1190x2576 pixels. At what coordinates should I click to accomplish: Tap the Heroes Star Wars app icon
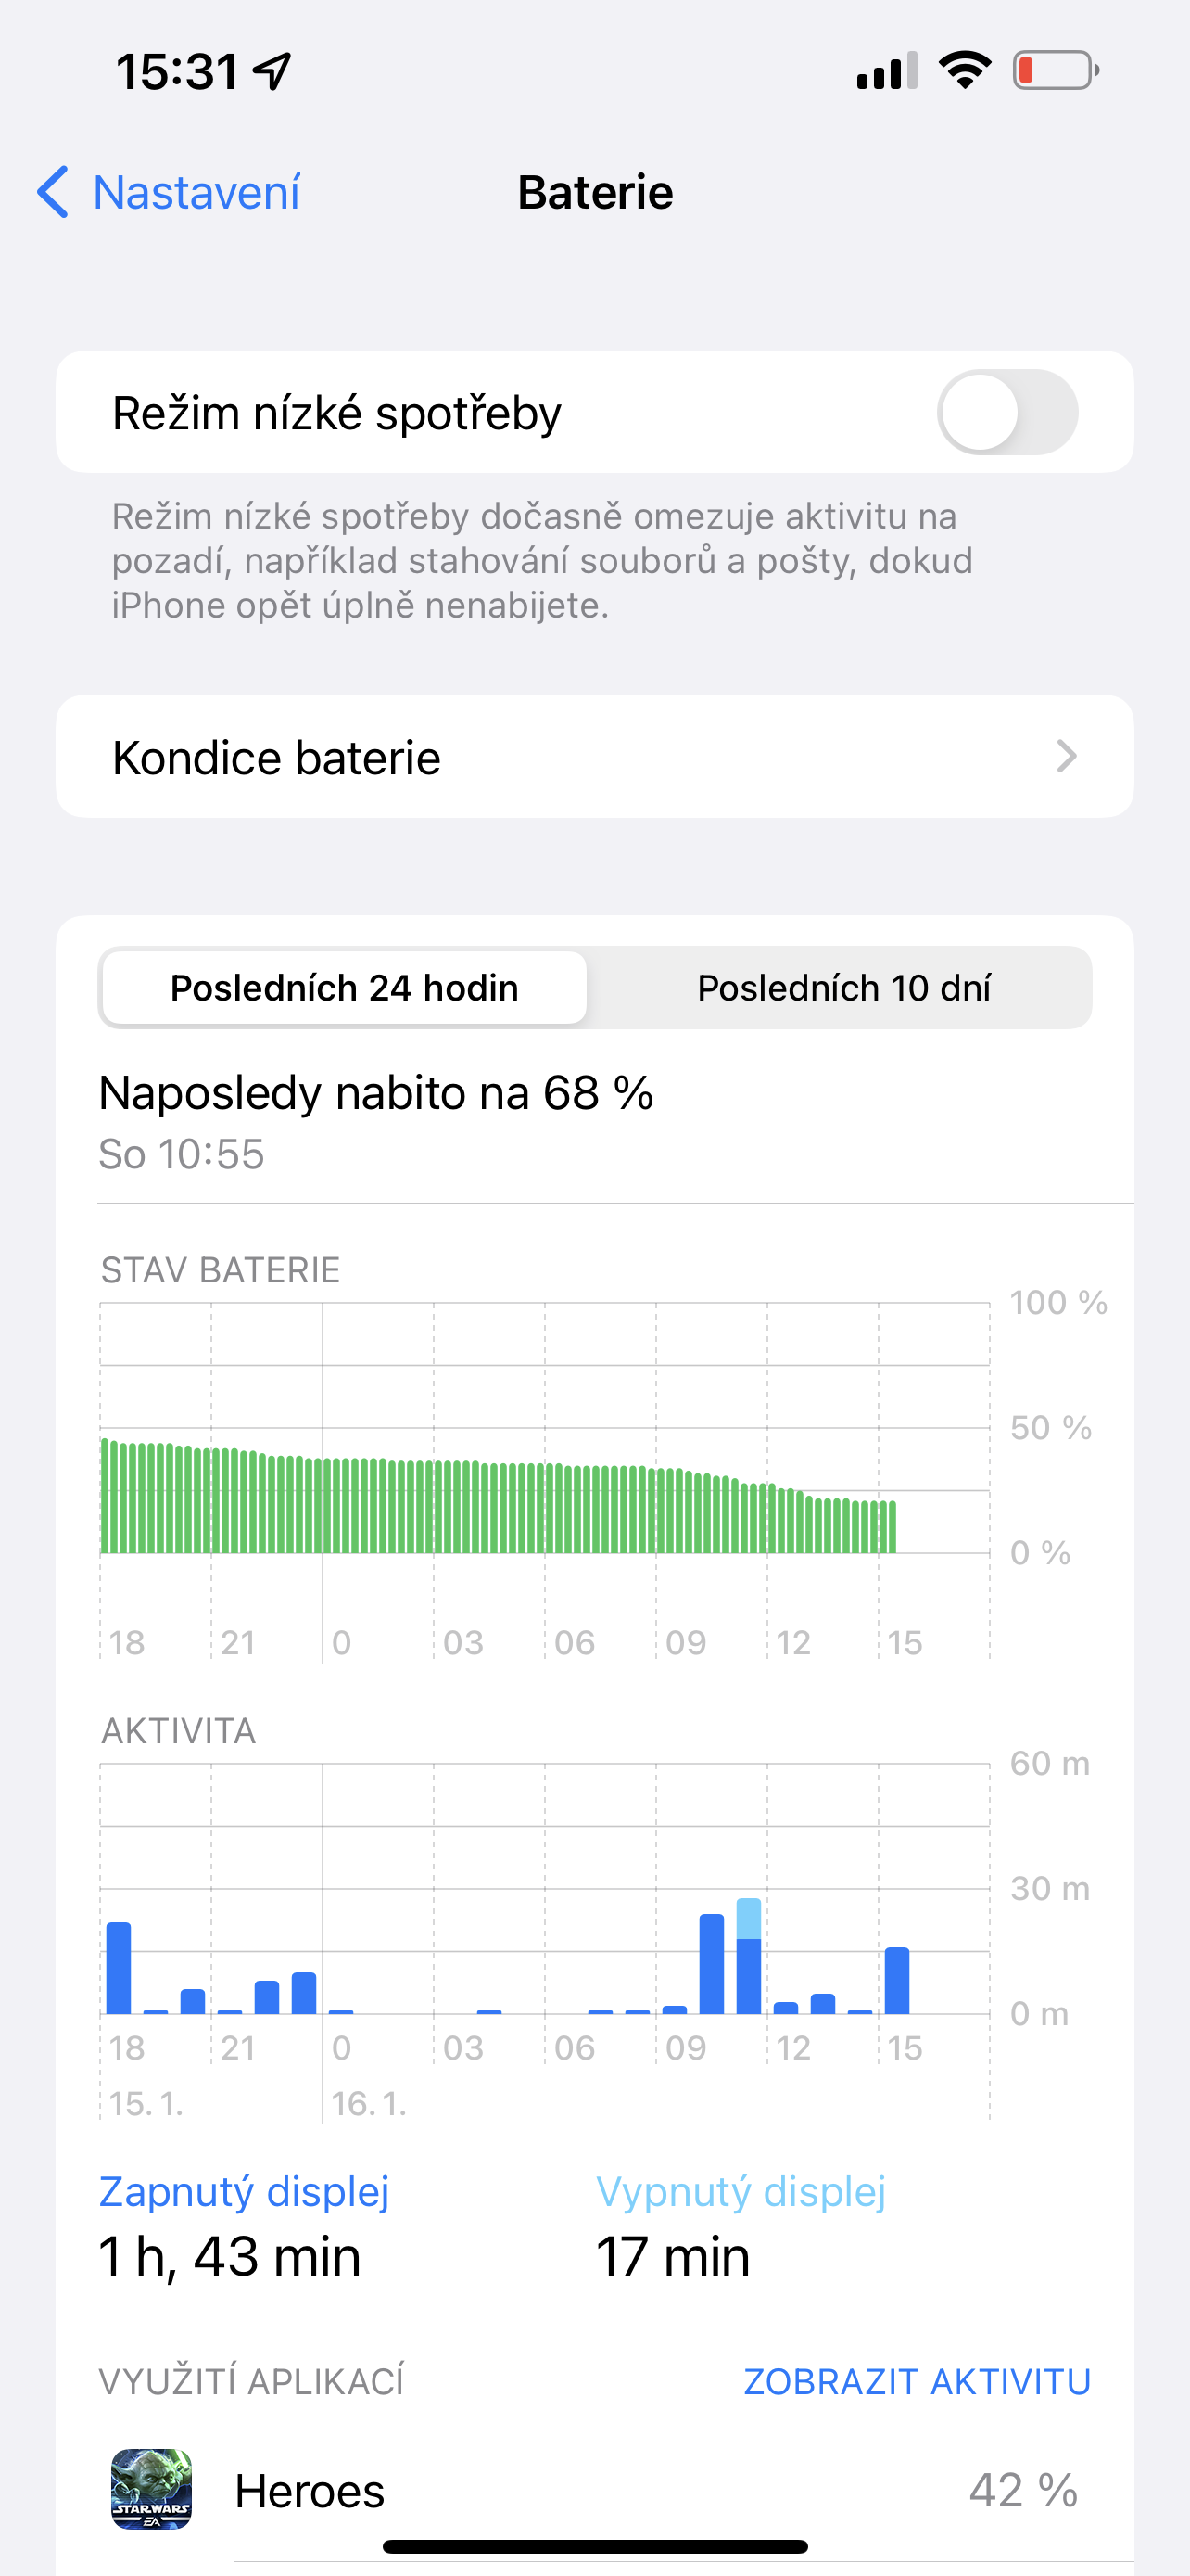tap(151, 2489)
